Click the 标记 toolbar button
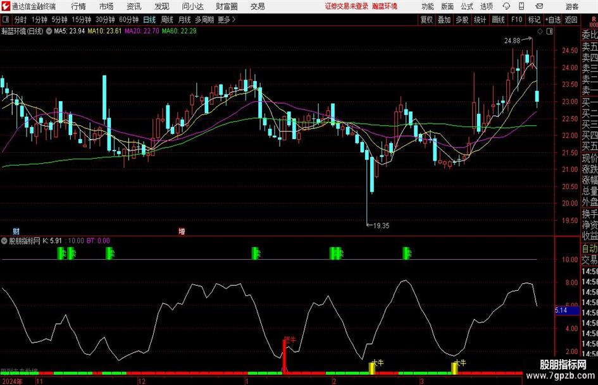Screen dimensions: 598x385 click(534, 20)
